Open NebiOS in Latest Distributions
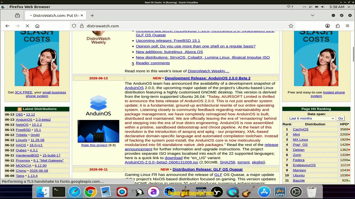 22,125
